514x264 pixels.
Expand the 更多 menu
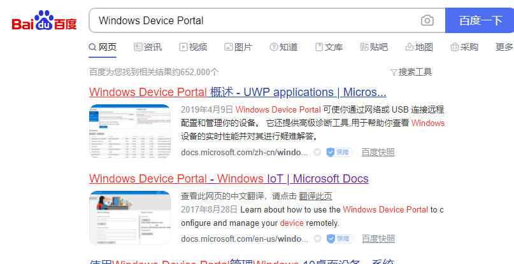coord(504,47)
